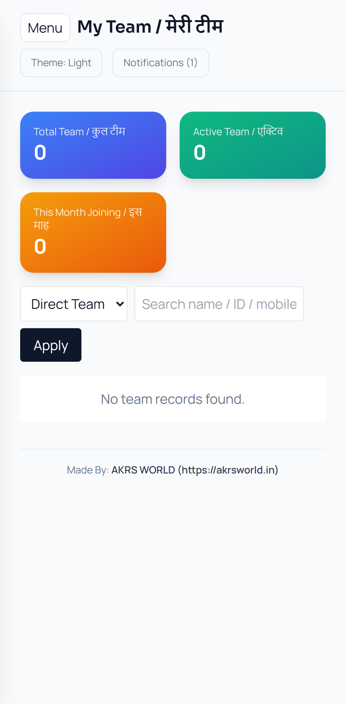The image size is (346, 704).
Task: Focus the Search name / ID / mobile field
Action: (219, 304)
